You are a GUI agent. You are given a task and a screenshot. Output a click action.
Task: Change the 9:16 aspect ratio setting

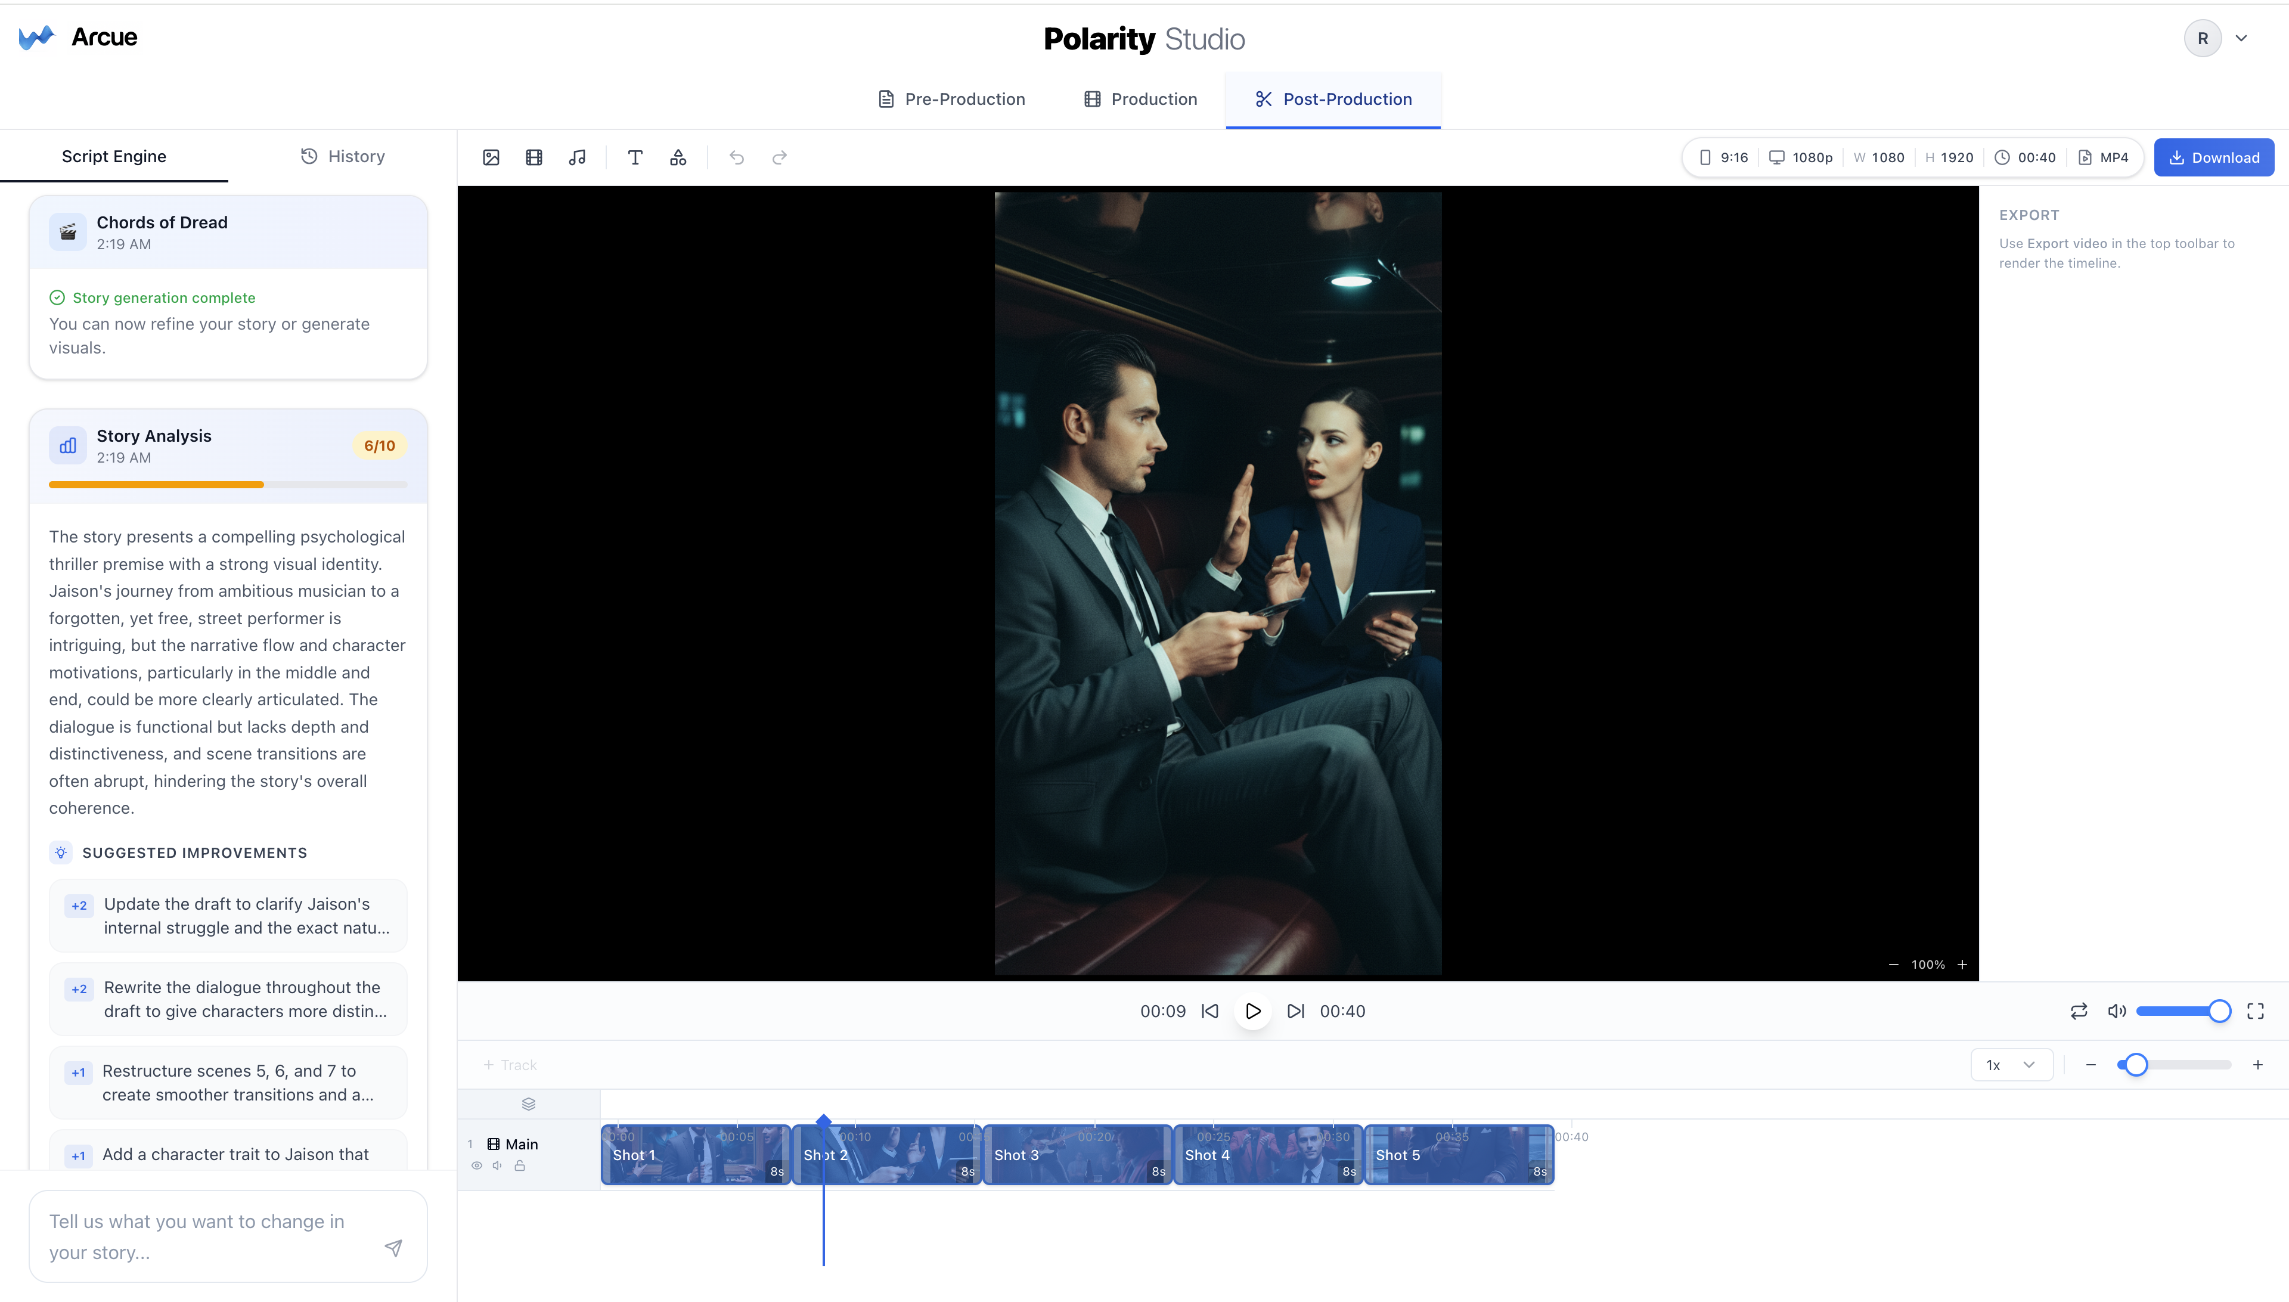pos(1724,157)
